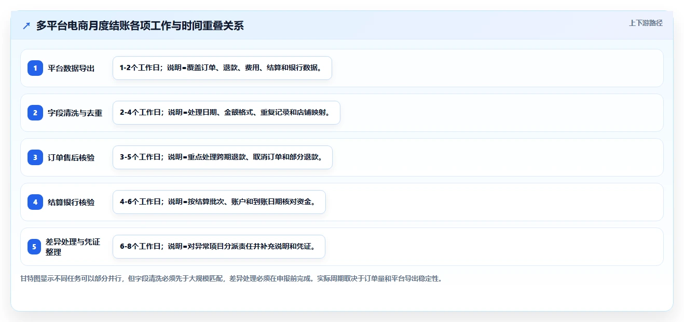The width and height of the screenshot is (684, 322).
Task: Click the number 2 step badge
Action: point(35,113)
